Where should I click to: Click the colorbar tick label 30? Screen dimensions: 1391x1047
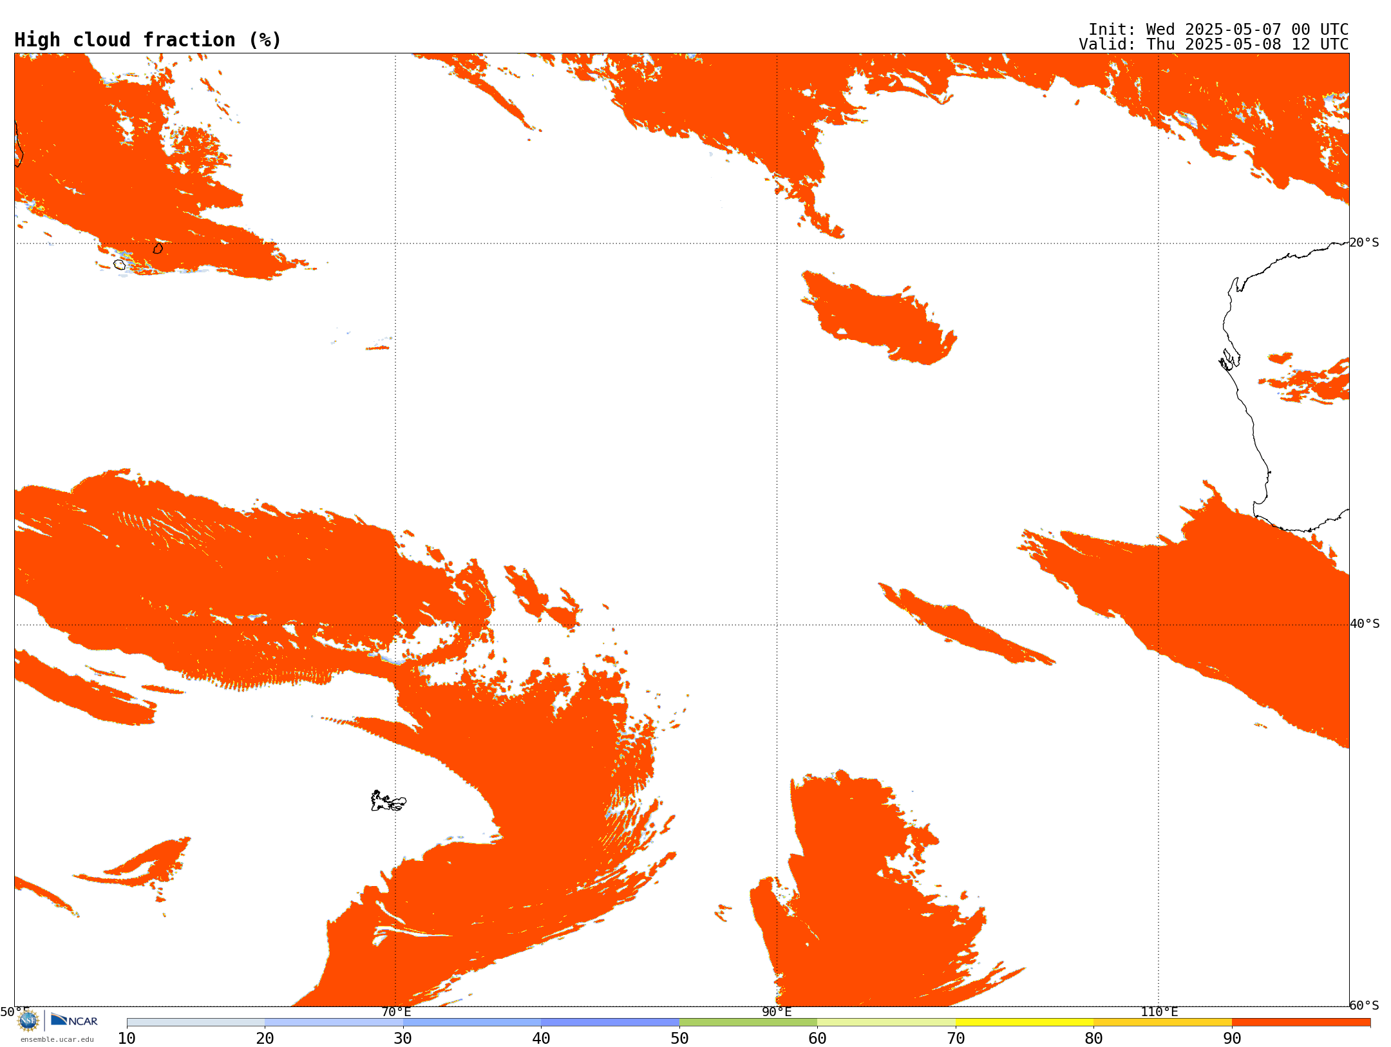tap(403, 1039)
